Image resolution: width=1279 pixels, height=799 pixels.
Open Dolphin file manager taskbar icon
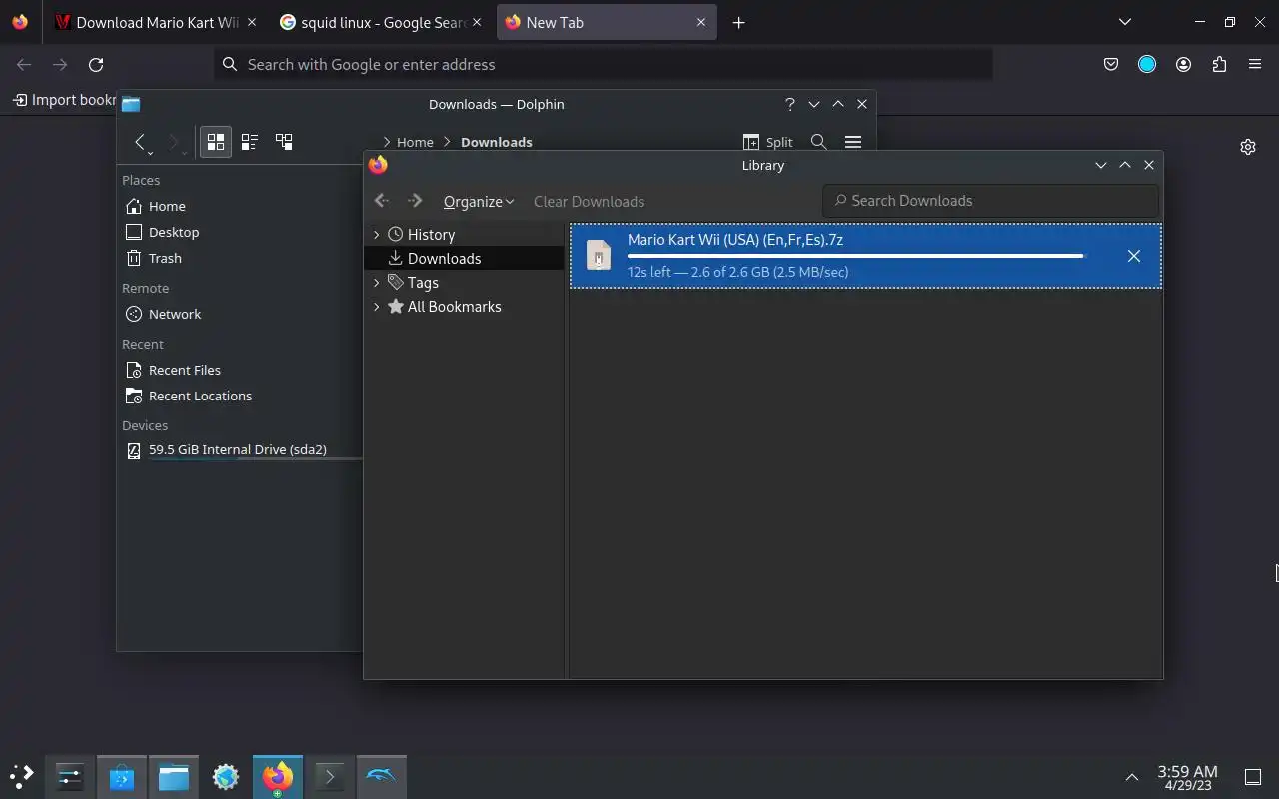174,776
